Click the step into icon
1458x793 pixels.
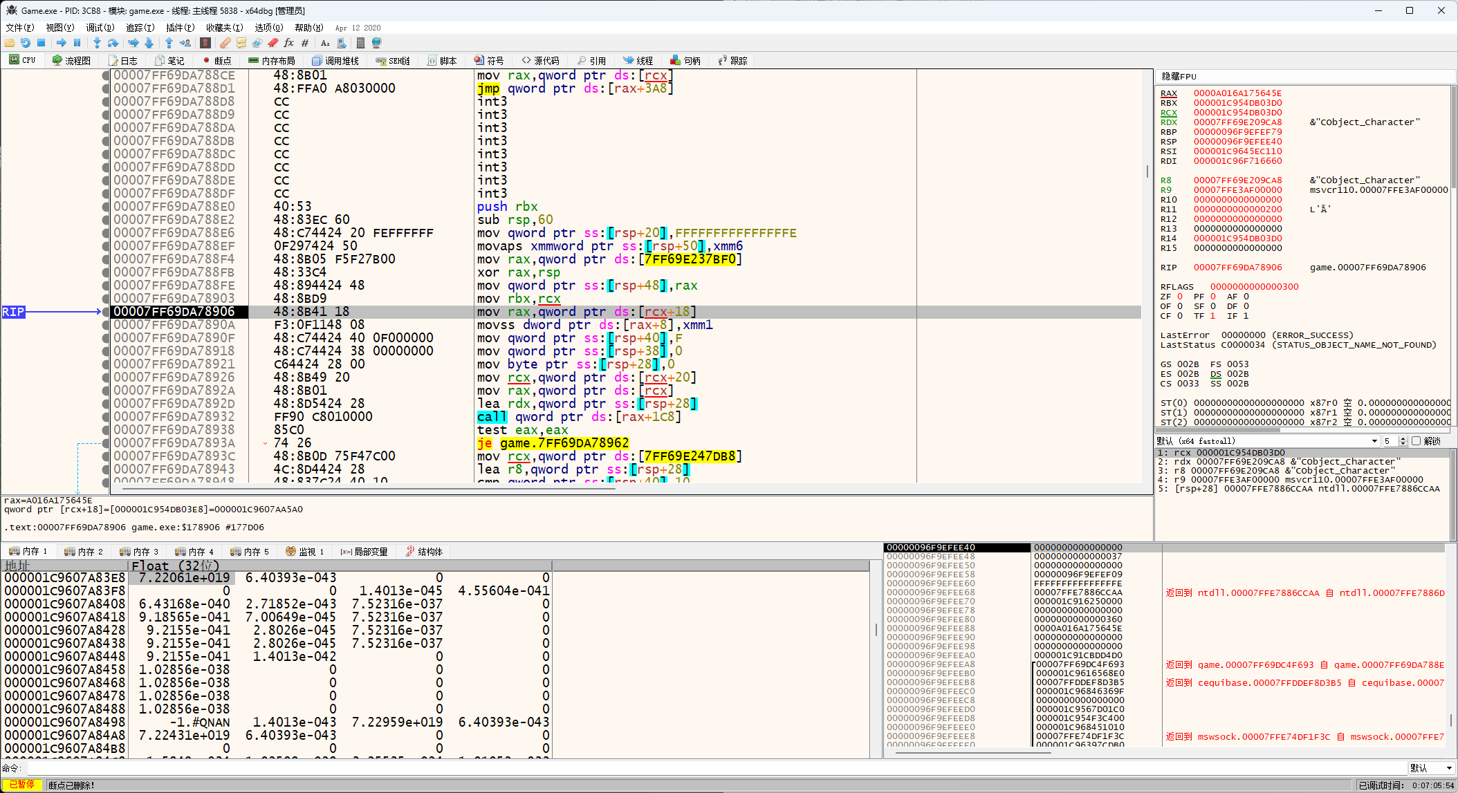click(97, 43)
